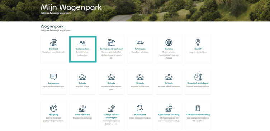Click the Bulkimport upload file icon
The height and width of the screenshot is (131, 270).
click(140, 108)
